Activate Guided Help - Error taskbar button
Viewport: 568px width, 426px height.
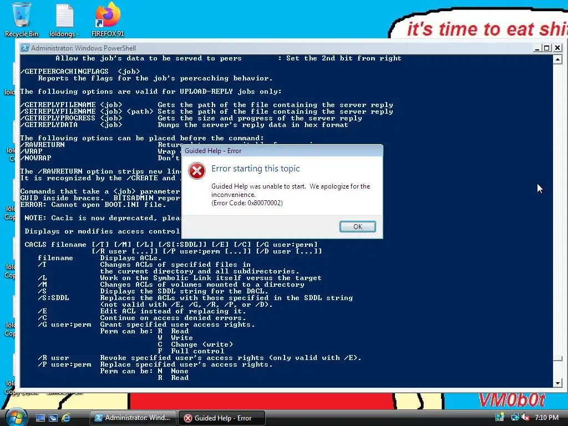pyautogui.click(x=222, y=418)
